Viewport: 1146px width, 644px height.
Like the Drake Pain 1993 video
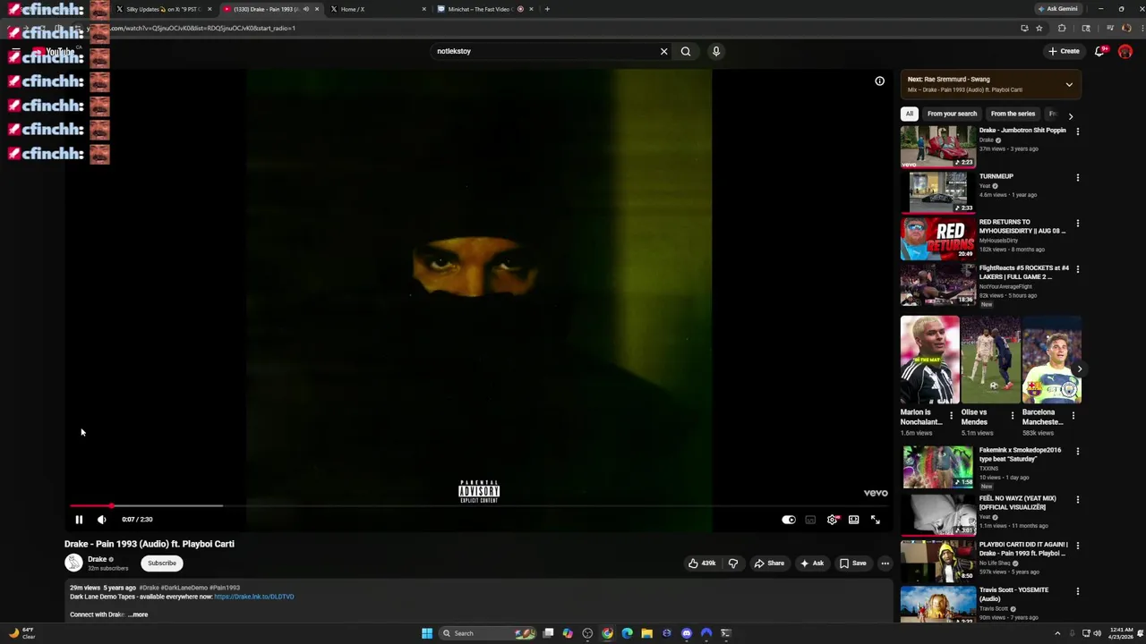(x=702, y=563)
